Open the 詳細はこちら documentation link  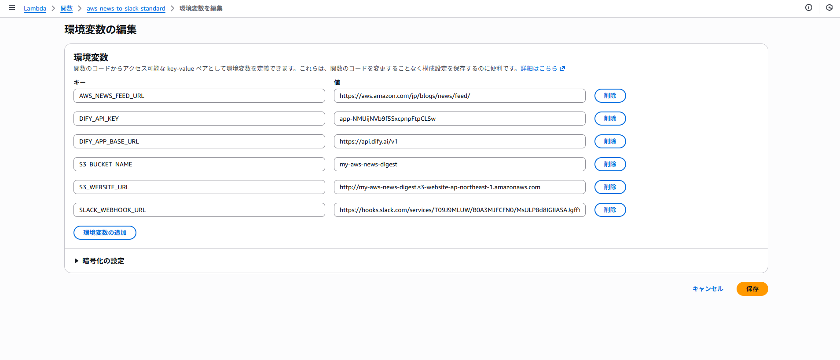(x=539, y=68)
